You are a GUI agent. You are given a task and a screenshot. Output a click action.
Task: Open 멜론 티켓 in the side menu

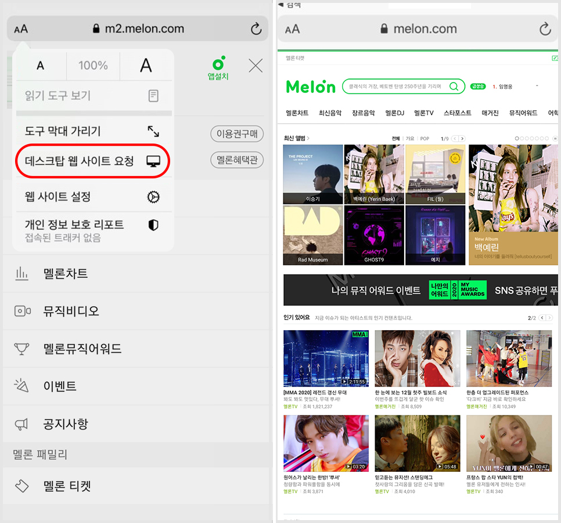[136, 486]
